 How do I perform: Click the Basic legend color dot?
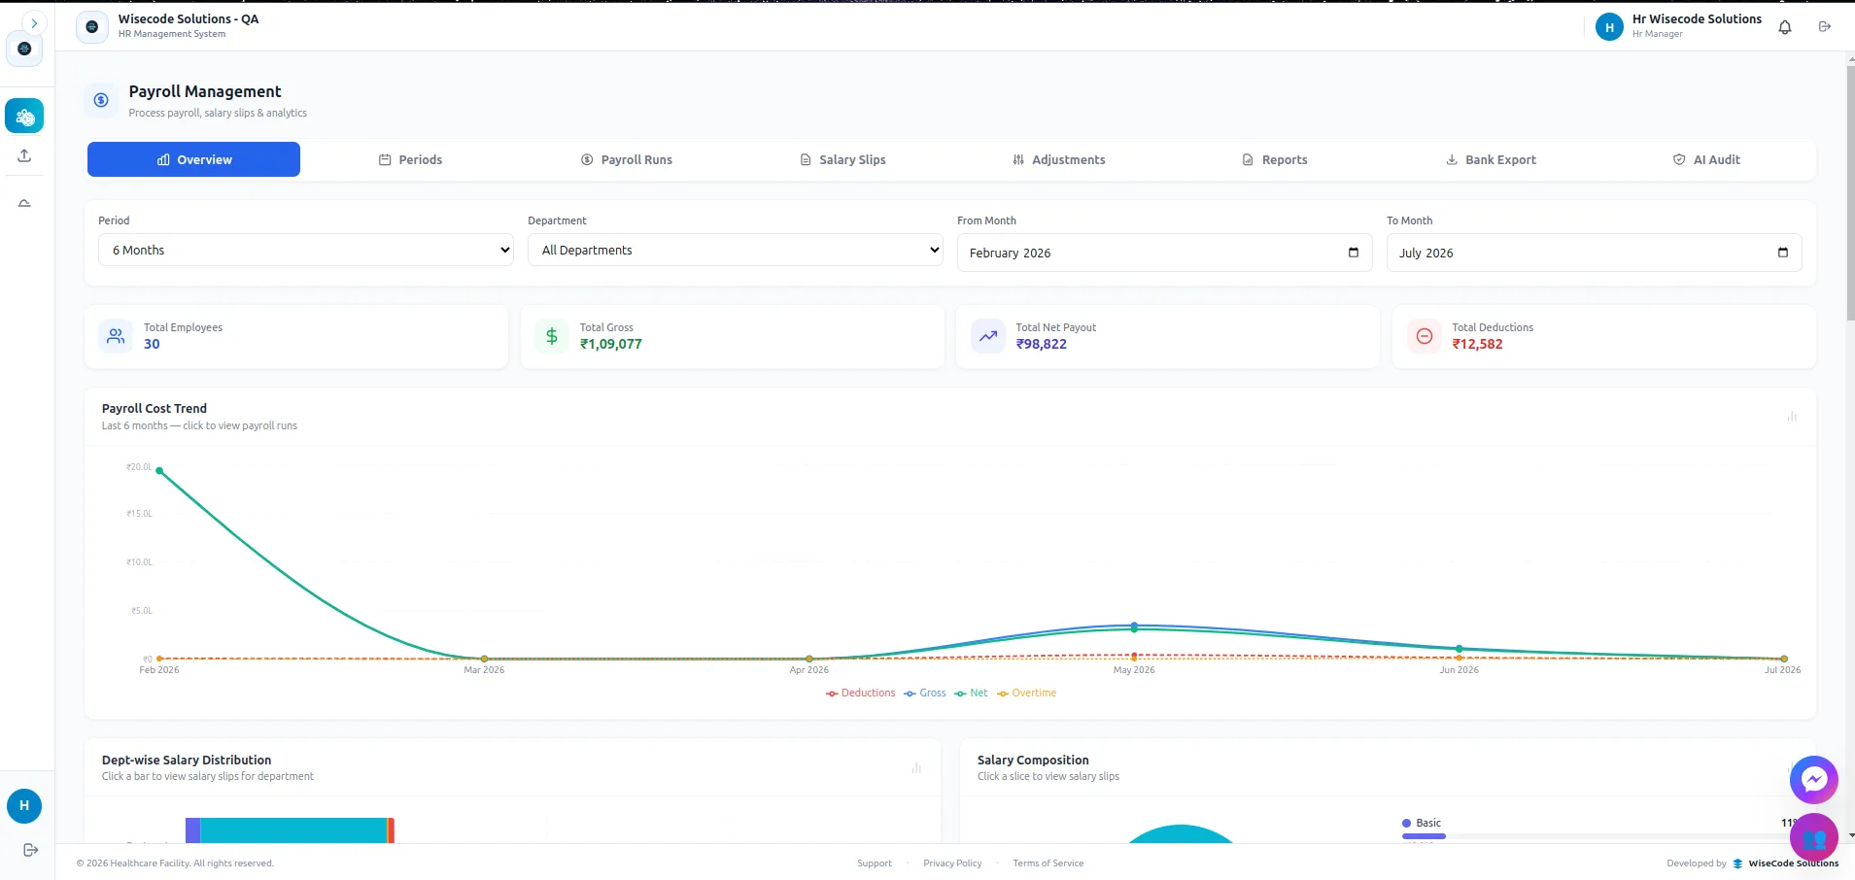1406,824
